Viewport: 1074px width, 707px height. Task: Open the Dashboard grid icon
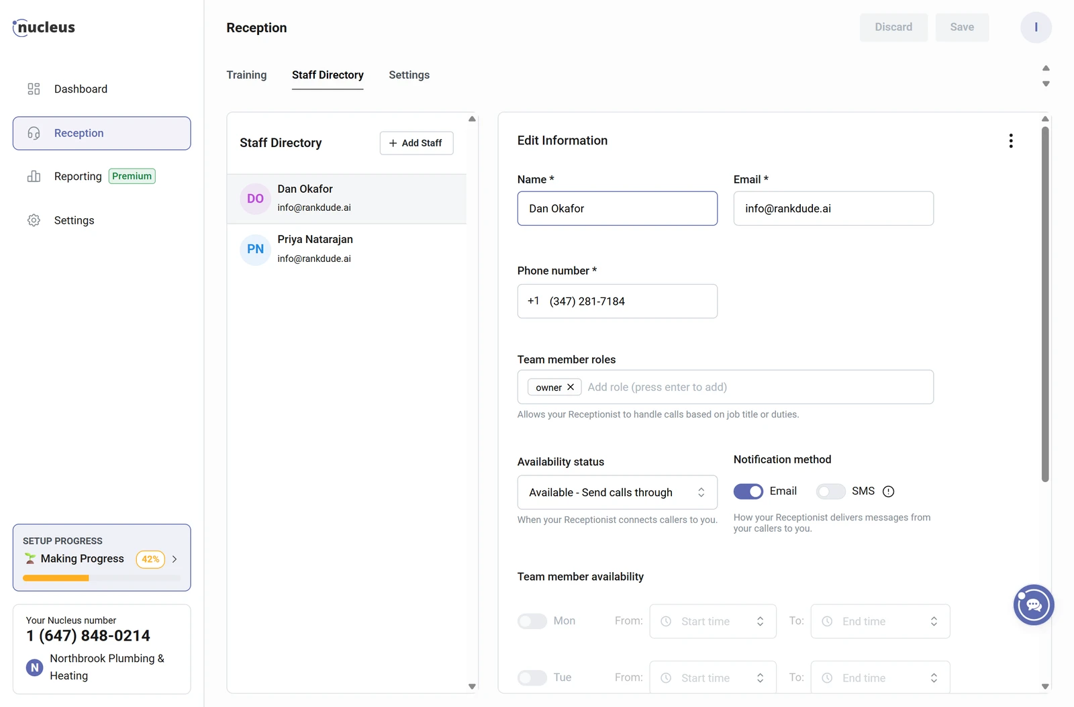pos(34,89)
